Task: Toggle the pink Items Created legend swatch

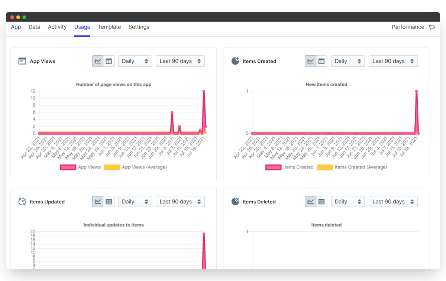Action: pyautogui.click(x=274, y=167)
